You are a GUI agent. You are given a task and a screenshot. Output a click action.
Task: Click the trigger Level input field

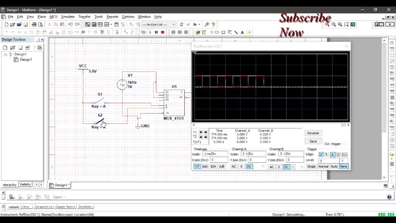[329, 161]
